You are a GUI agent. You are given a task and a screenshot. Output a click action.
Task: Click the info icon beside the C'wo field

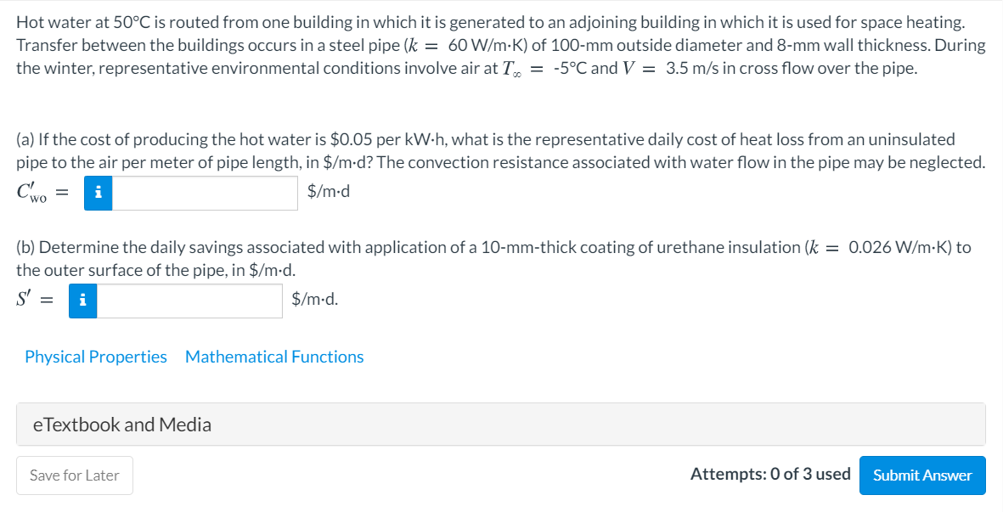point(98,193)
